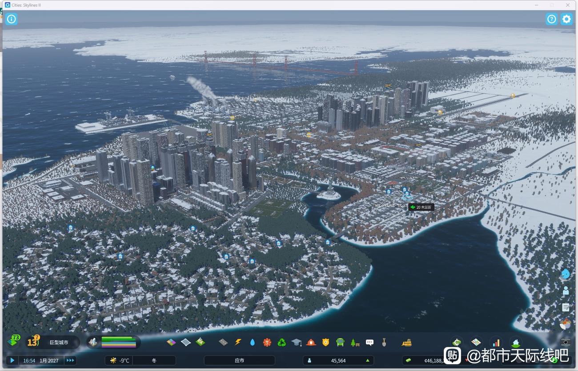Open the Electricity menu lightning icon
Image resolution: width=578 pixels, height=371 pixels.
(238, 342)
